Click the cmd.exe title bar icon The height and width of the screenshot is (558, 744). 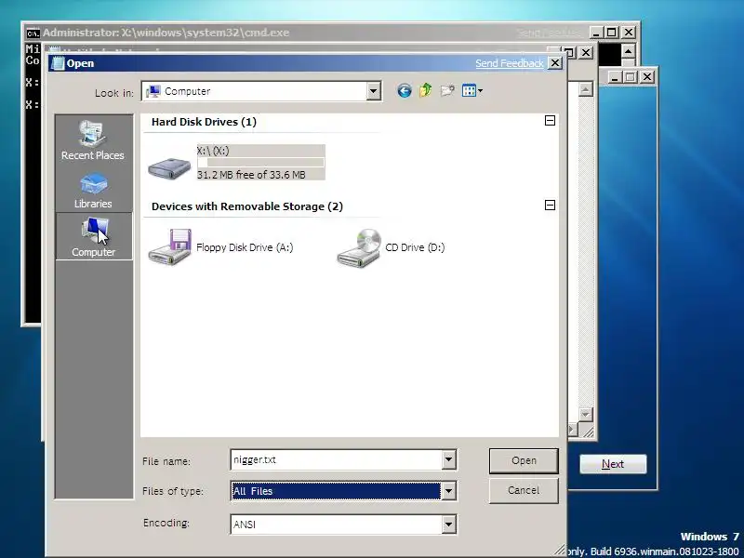point(33,33)
